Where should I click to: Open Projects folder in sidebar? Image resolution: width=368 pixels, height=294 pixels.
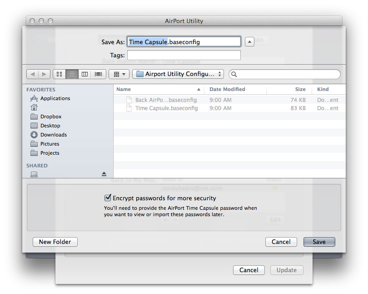point(45,153)
